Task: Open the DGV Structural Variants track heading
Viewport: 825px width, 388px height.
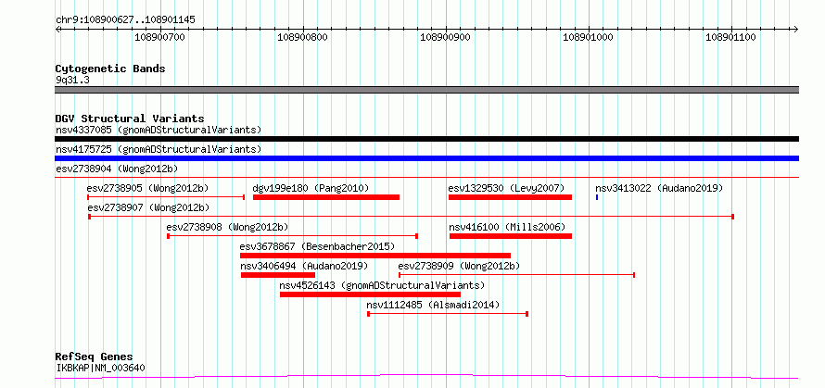Action: 130,119
